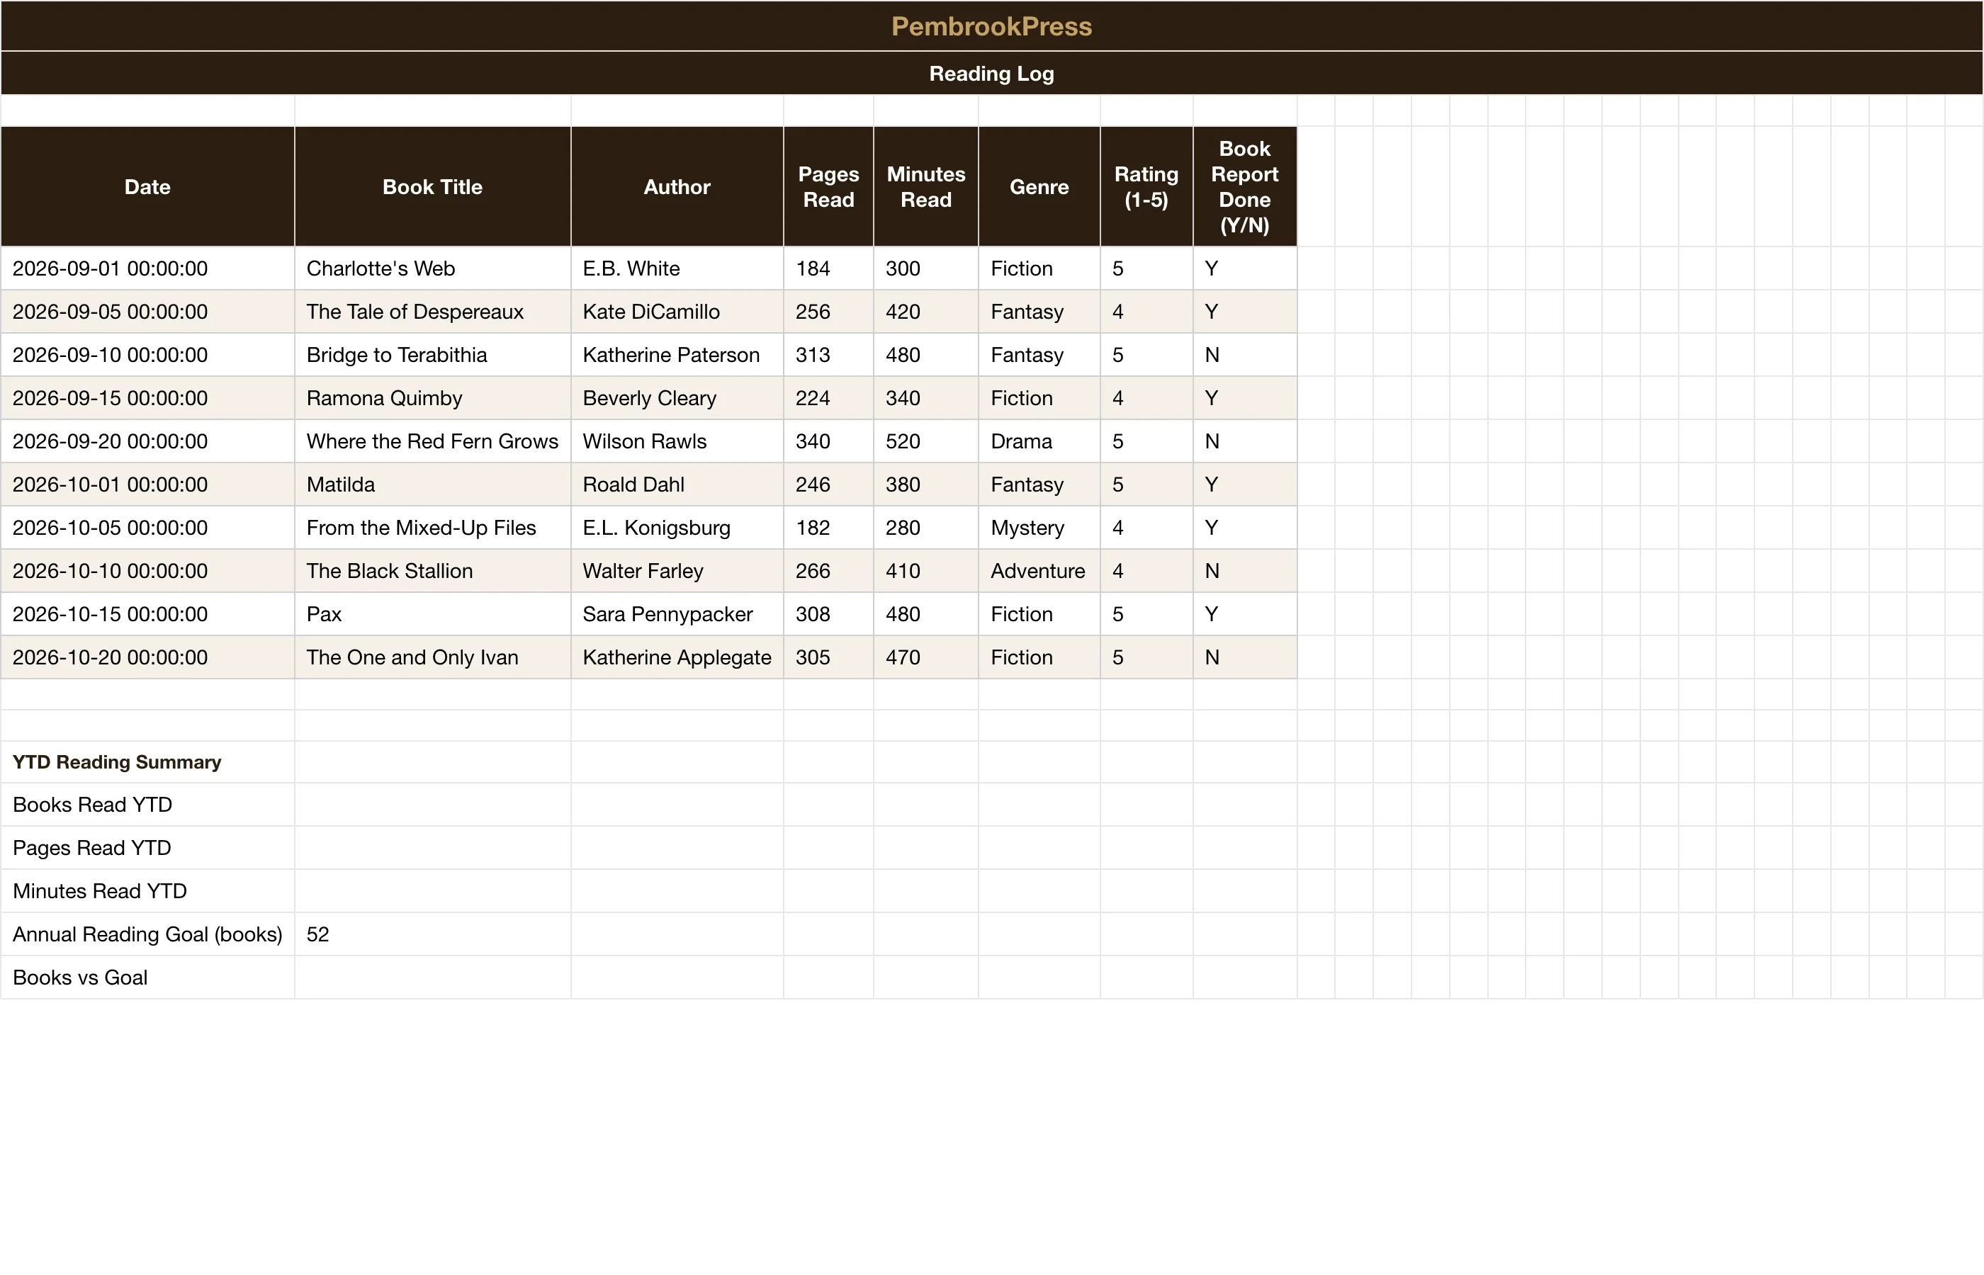
Task: Select the Pages Read header cell
Action: pyautogui.click(x=828, y=187)
